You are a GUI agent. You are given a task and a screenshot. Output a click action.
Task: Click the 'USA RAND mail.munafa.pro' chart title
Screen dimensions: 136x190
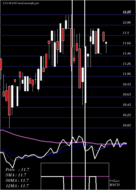click(x=21, y=3)
